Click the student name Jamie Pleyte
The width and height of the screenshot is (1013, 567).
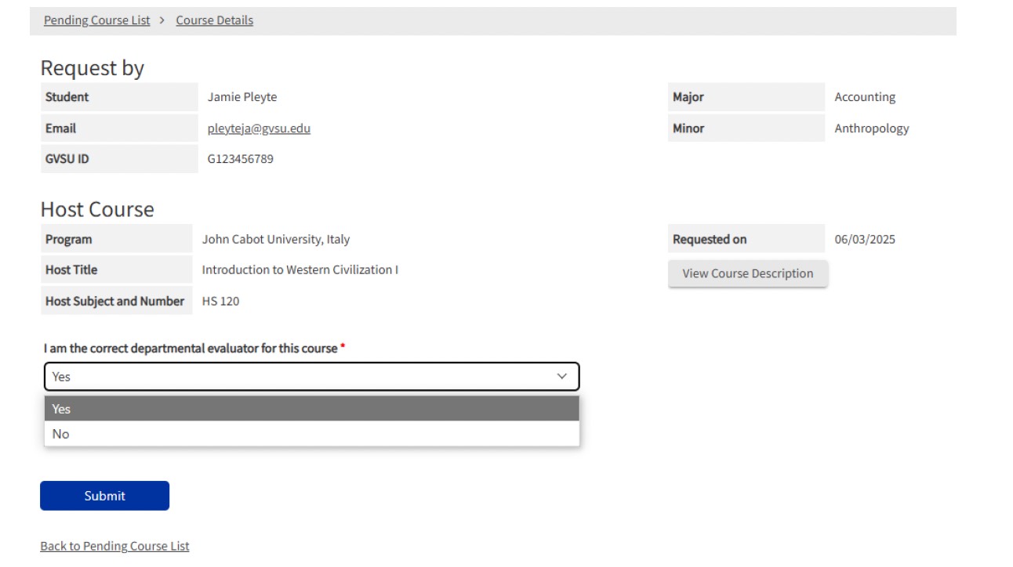(x=241, y=97)
